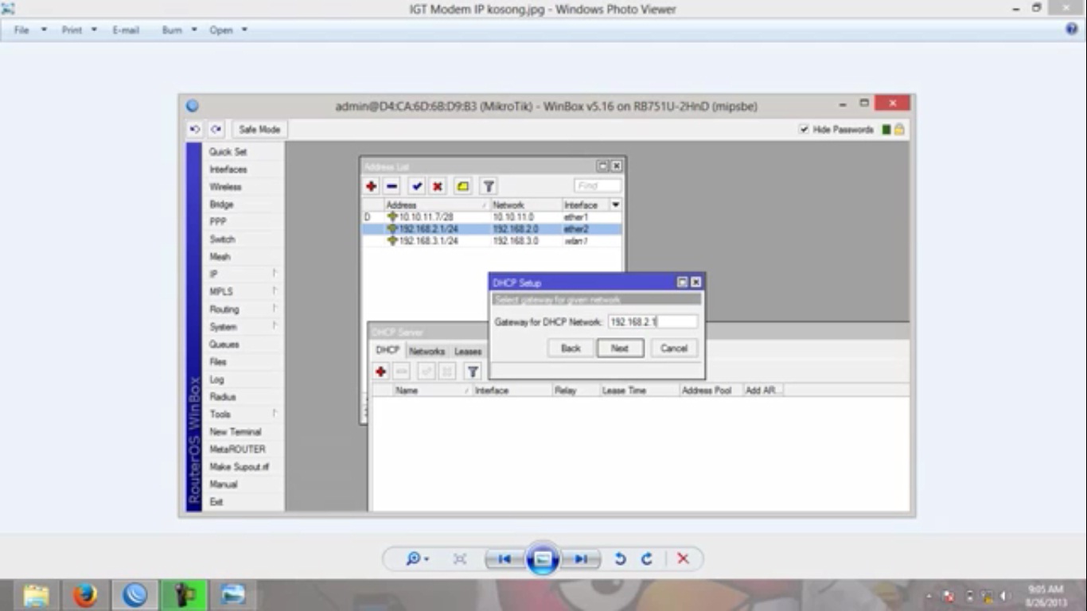
Task: Expand the Routing submenu
Action: (244, 309)
